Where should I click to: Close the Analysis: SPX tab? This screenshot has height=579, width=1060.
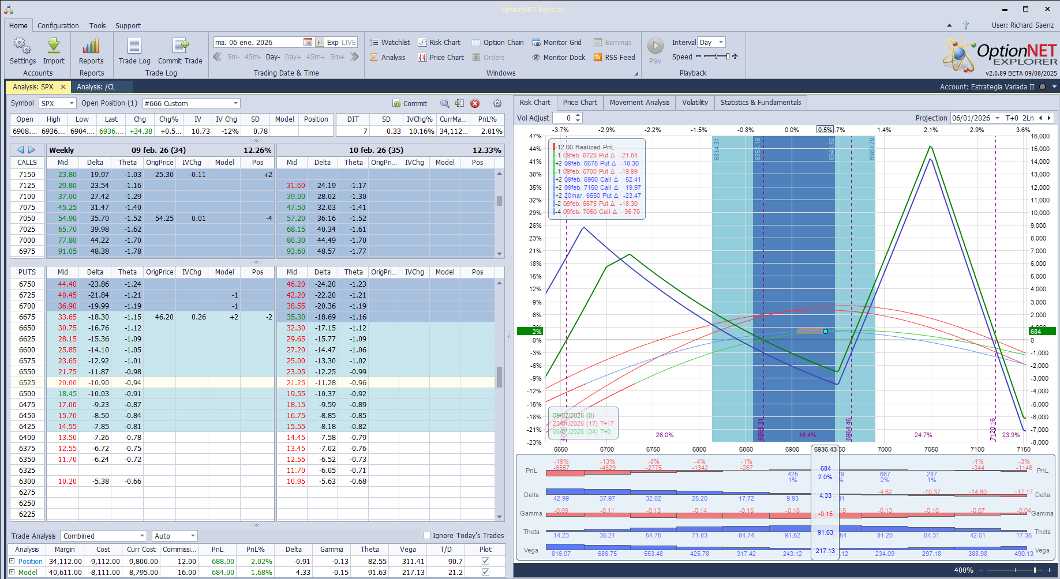click(63, 87)
